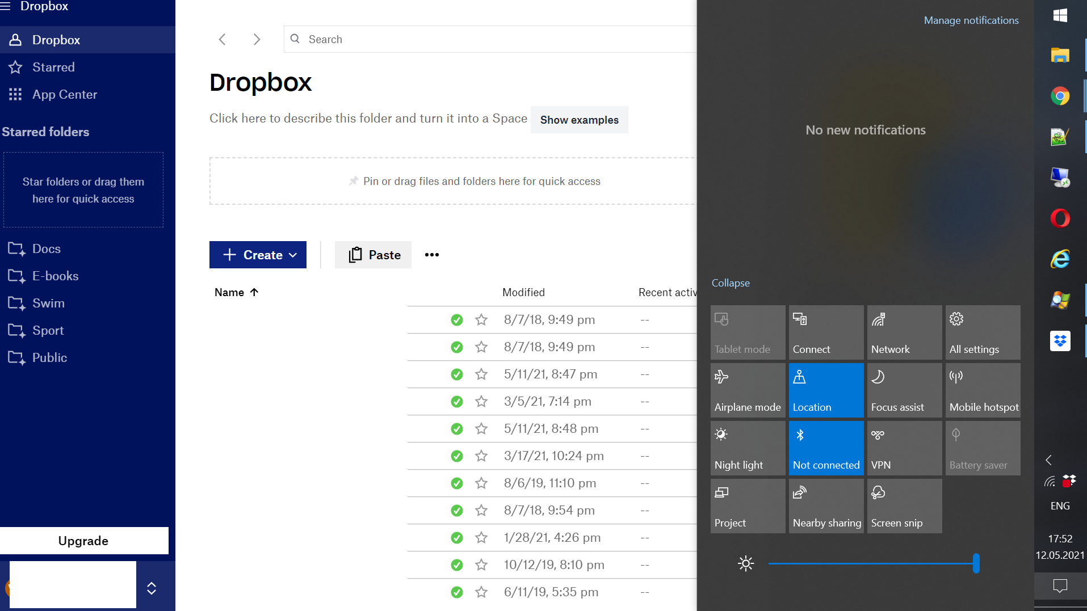Click the search magnifier icon

[x=295, y=39]
